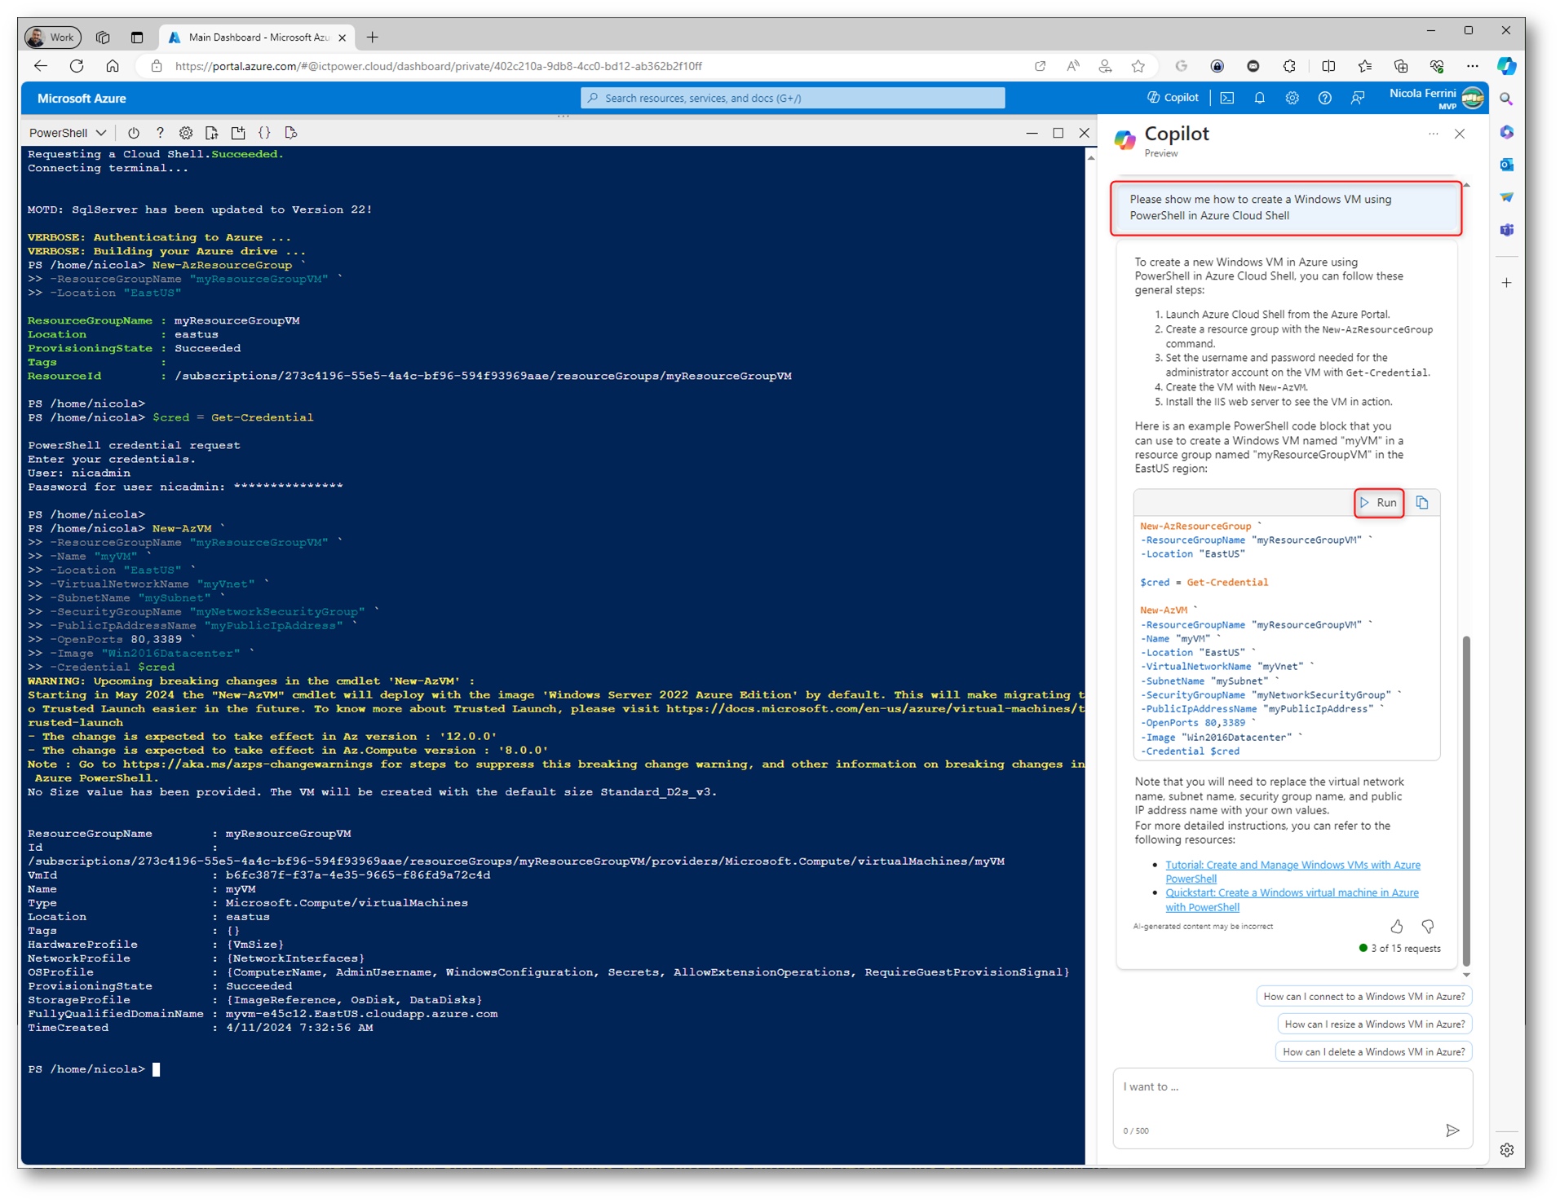Open Azure help and support icon

pyautogui.click(x=1325, y=98)
